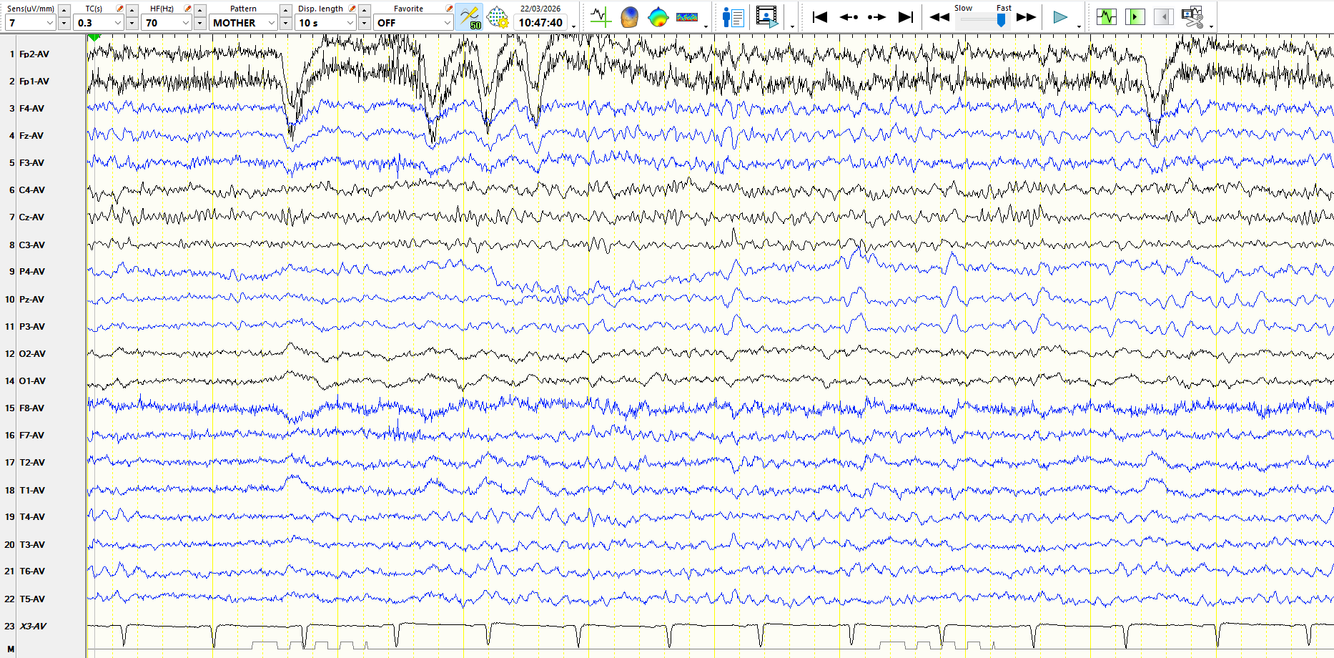1334x658 pixels.
Task: Click the green page-forward icon
Action: pos(1135,16)
